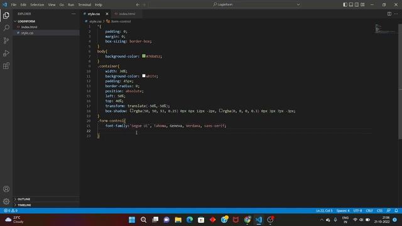This screenshot has height=226, width=402.
Task: Go back with the navigation arrow
Action: tap(138, 4)
